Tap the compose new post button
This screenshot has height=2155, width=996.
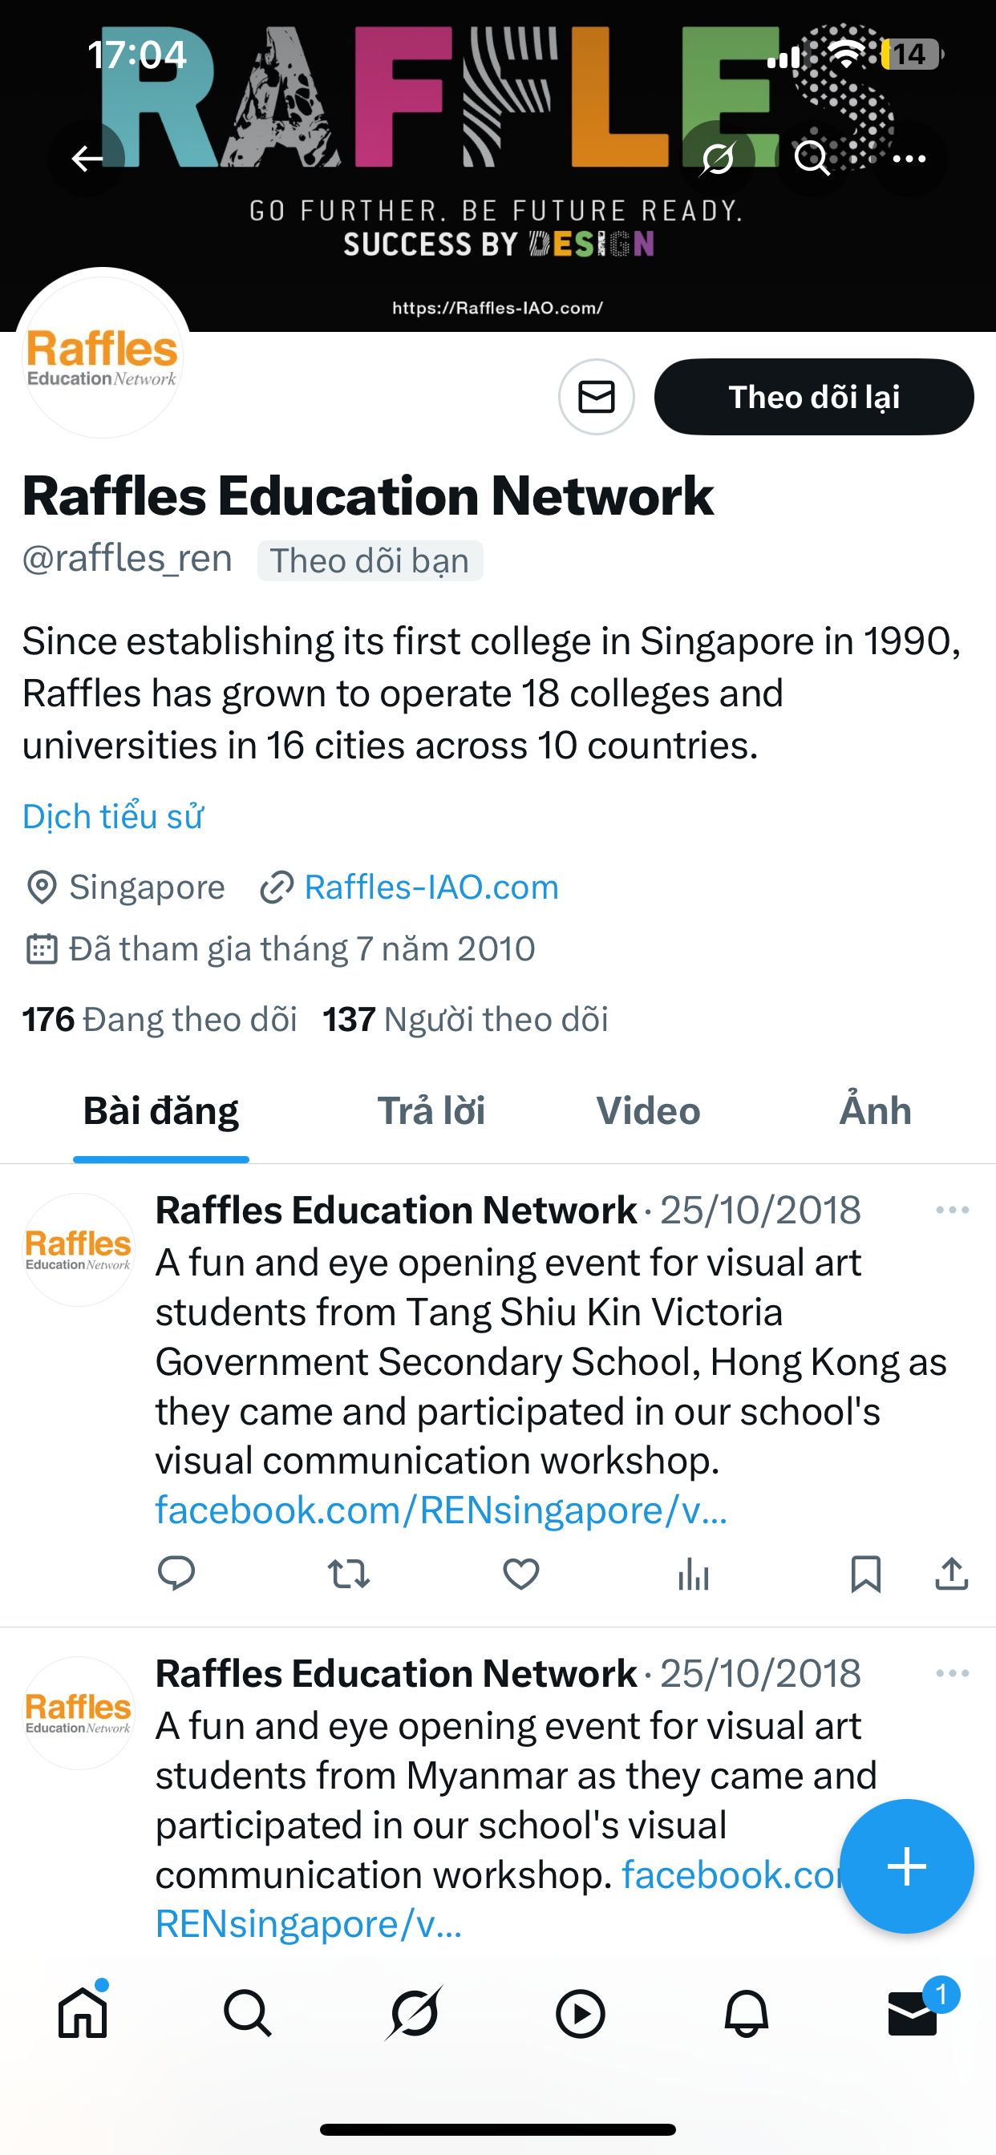(906, 1866)
